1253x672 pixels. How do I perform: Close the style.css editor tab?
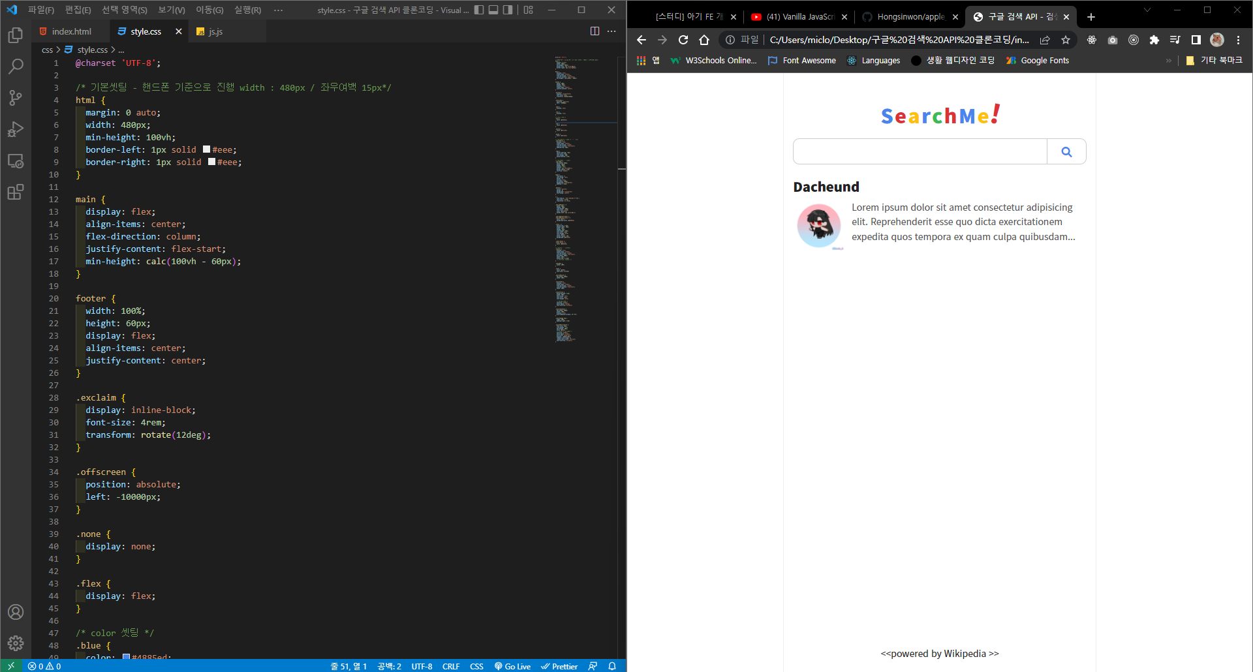[179, 31]
